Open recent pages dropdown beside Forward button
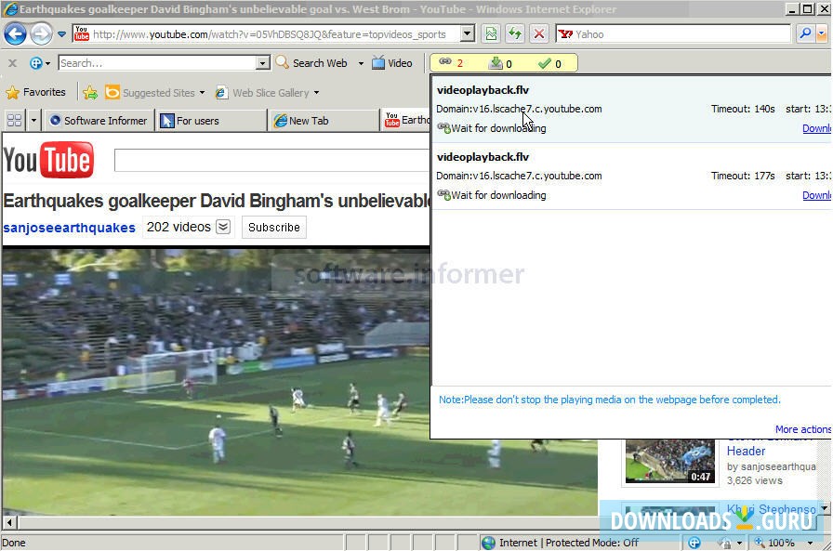 (x=61, y=34)
